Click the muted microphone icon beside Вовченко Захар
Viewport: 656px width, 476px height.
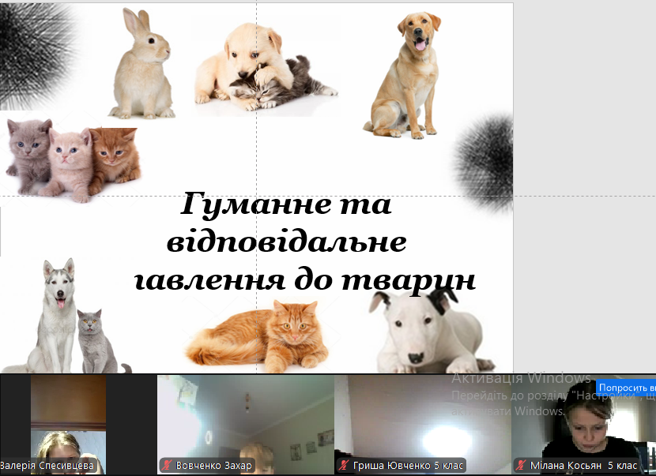pyautogui.click(x=167, y=466)
